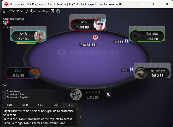Check Sit out next big blind
Image resolution: width=173 pixels, height=127 pixels.
coord(4,97)
